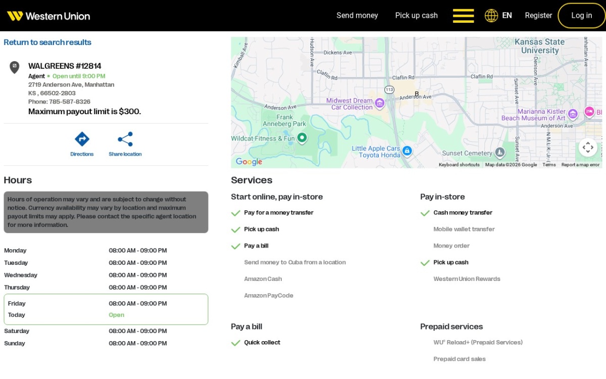
Task: Click Marianna Kistler Beach Museum marker
Action: click(x=573, y=114)
